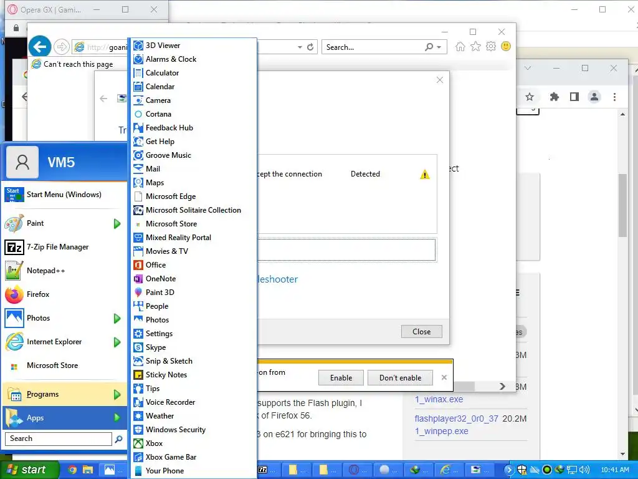Viewport: 638px width, 479px height.
Task: Open Microsoft Solitaire Collection
Action: (194, 210)
